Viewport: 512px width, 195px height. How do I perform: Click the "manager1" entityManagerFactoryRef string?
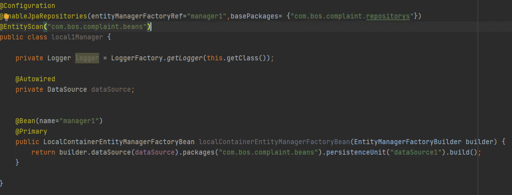tap(207, 16)
